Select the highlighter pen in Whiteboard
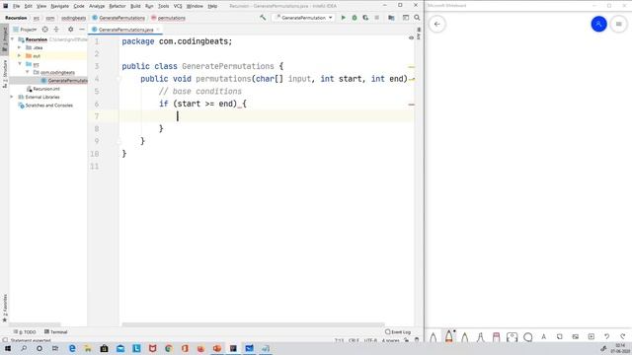 (x=481, y=337)
